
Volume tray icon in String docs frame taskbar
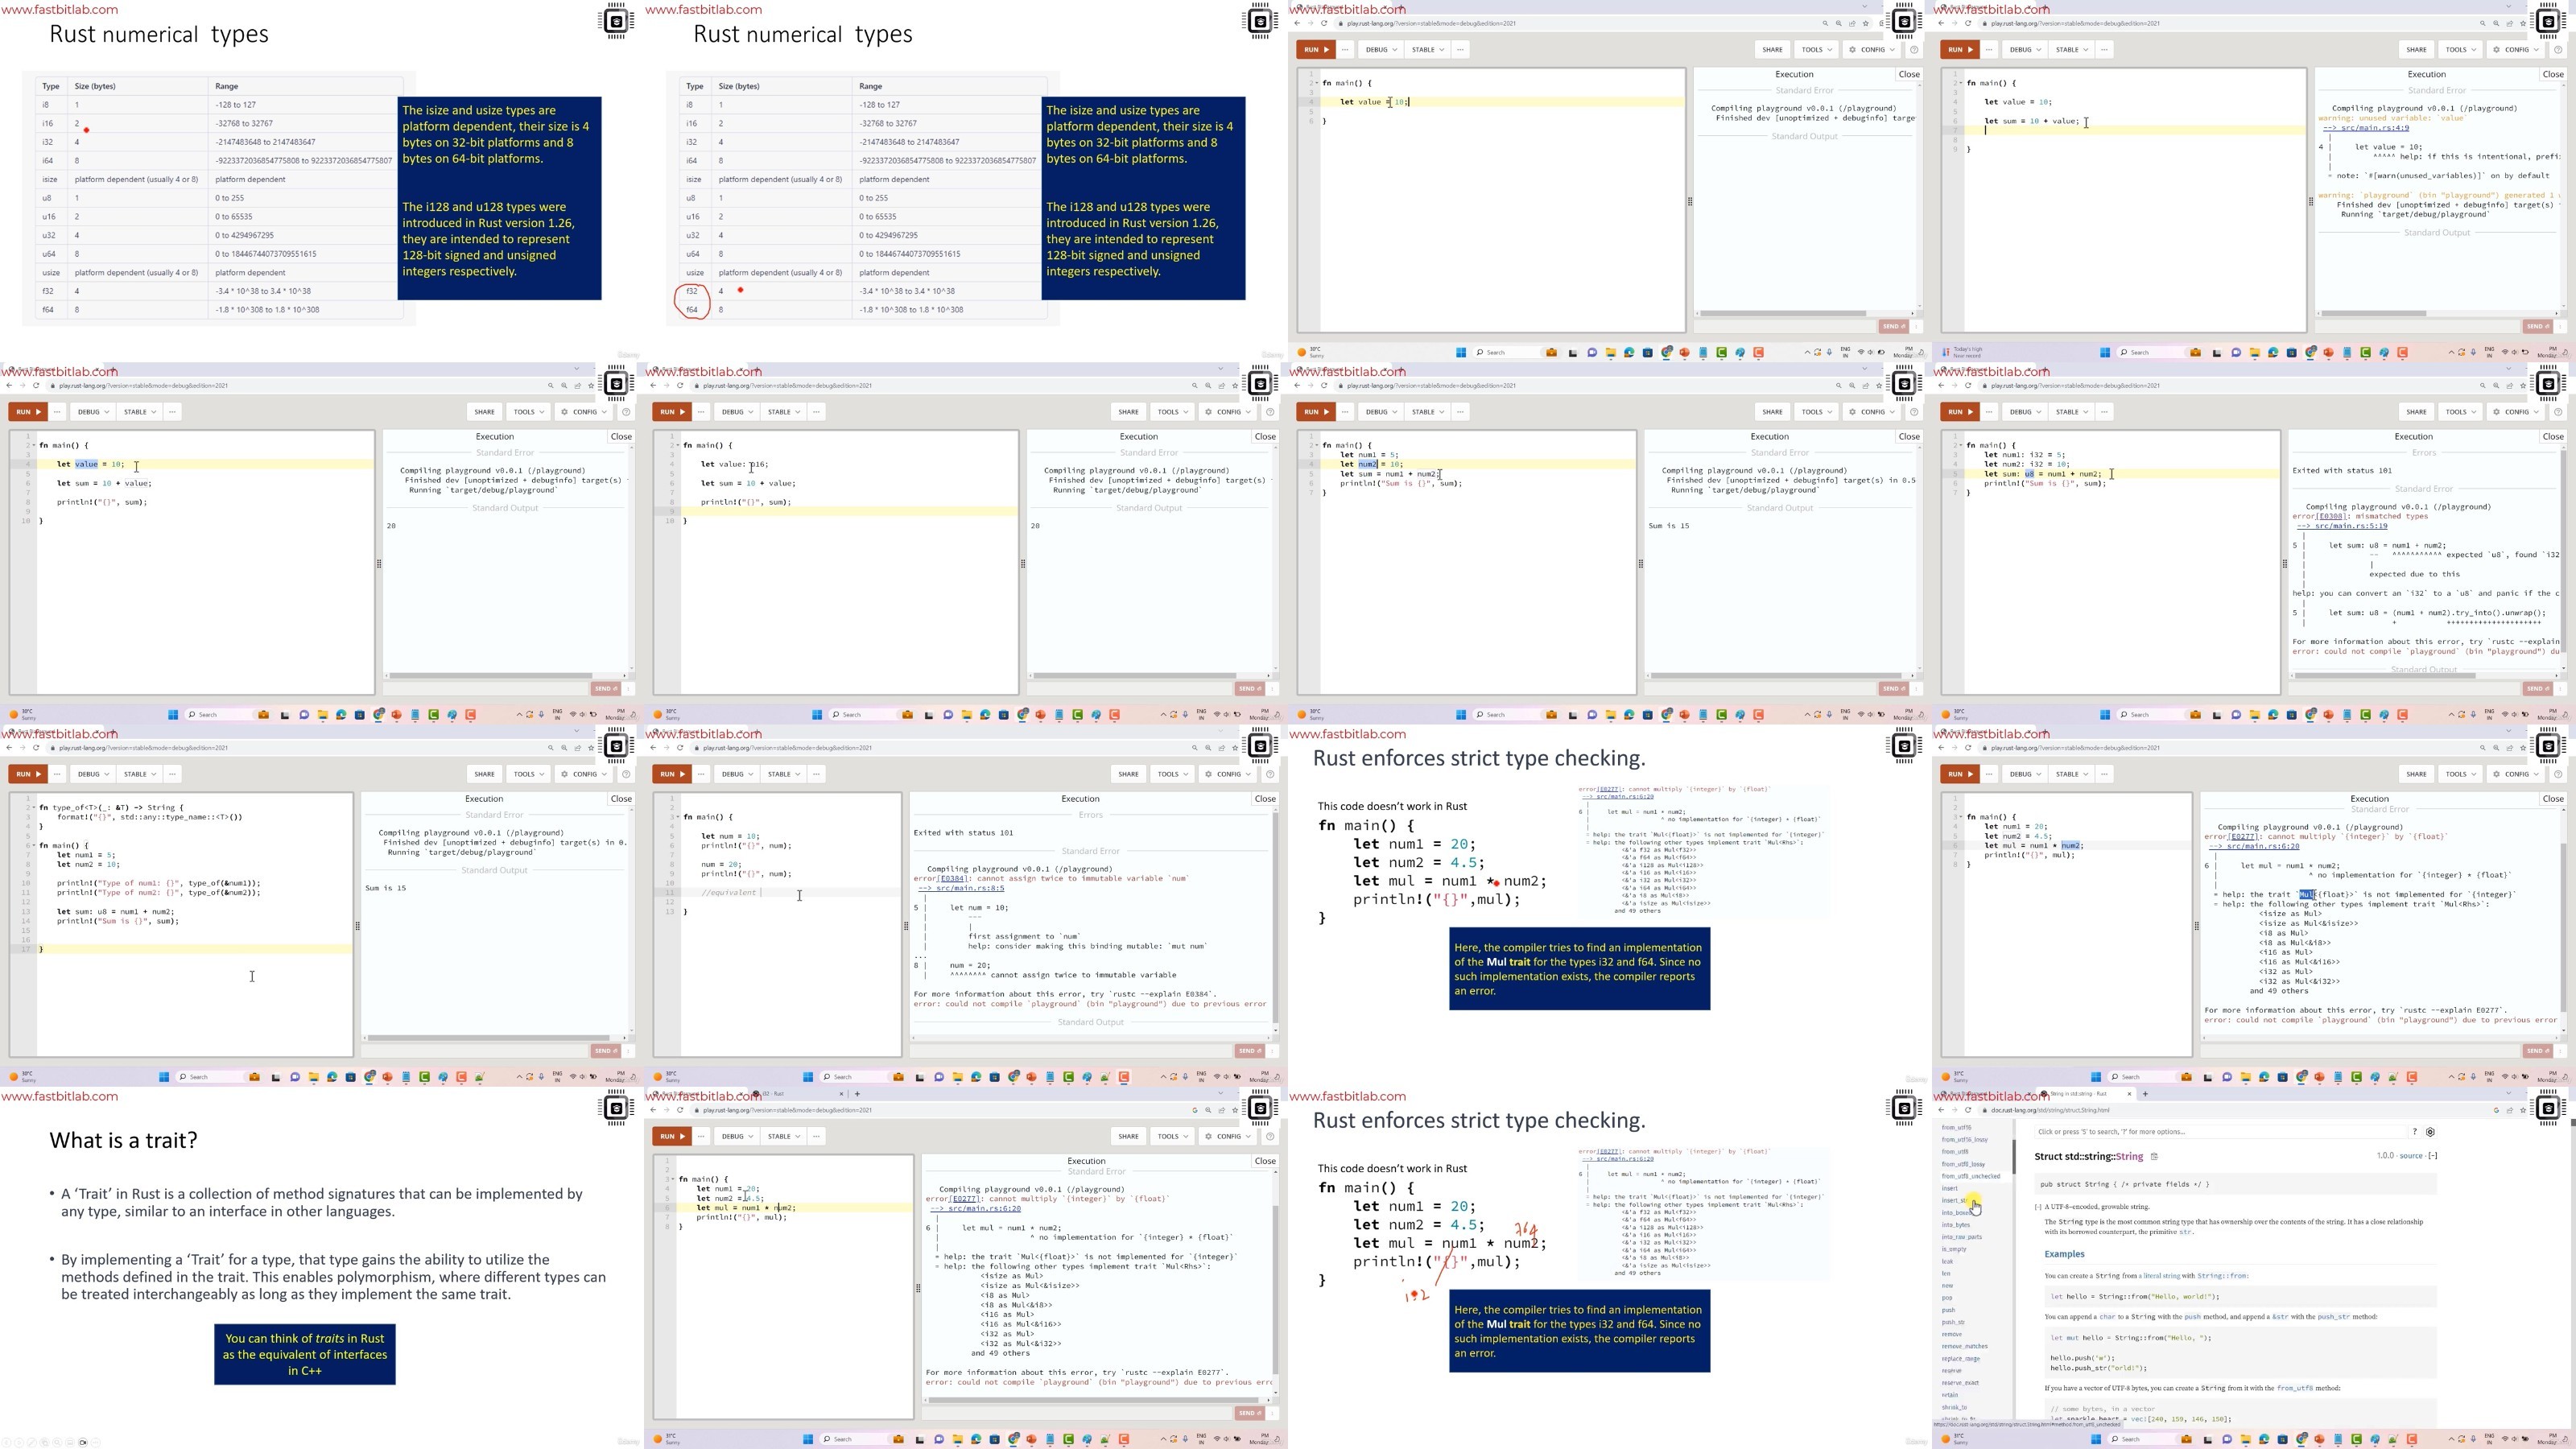coord(2514,1439)
